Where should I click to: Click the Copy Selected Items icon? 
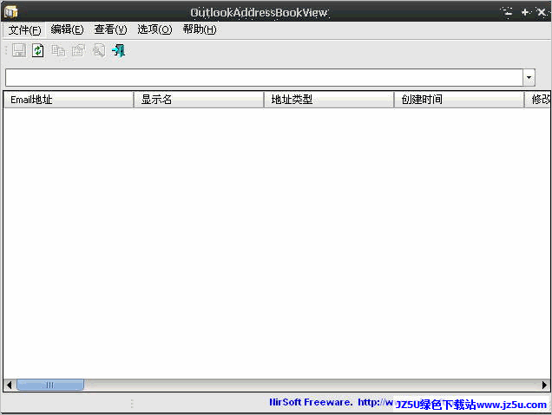click(x=58, y=50)
